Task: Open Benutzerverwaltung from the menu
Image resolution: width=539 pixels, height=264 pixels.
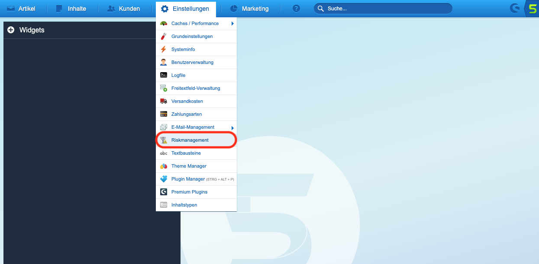Action: point(196,62)
